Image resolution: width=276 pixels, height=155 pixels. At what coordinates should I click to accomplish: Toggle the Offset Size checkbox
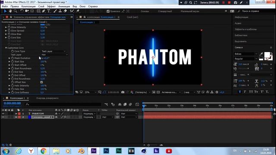click(41, 82)
